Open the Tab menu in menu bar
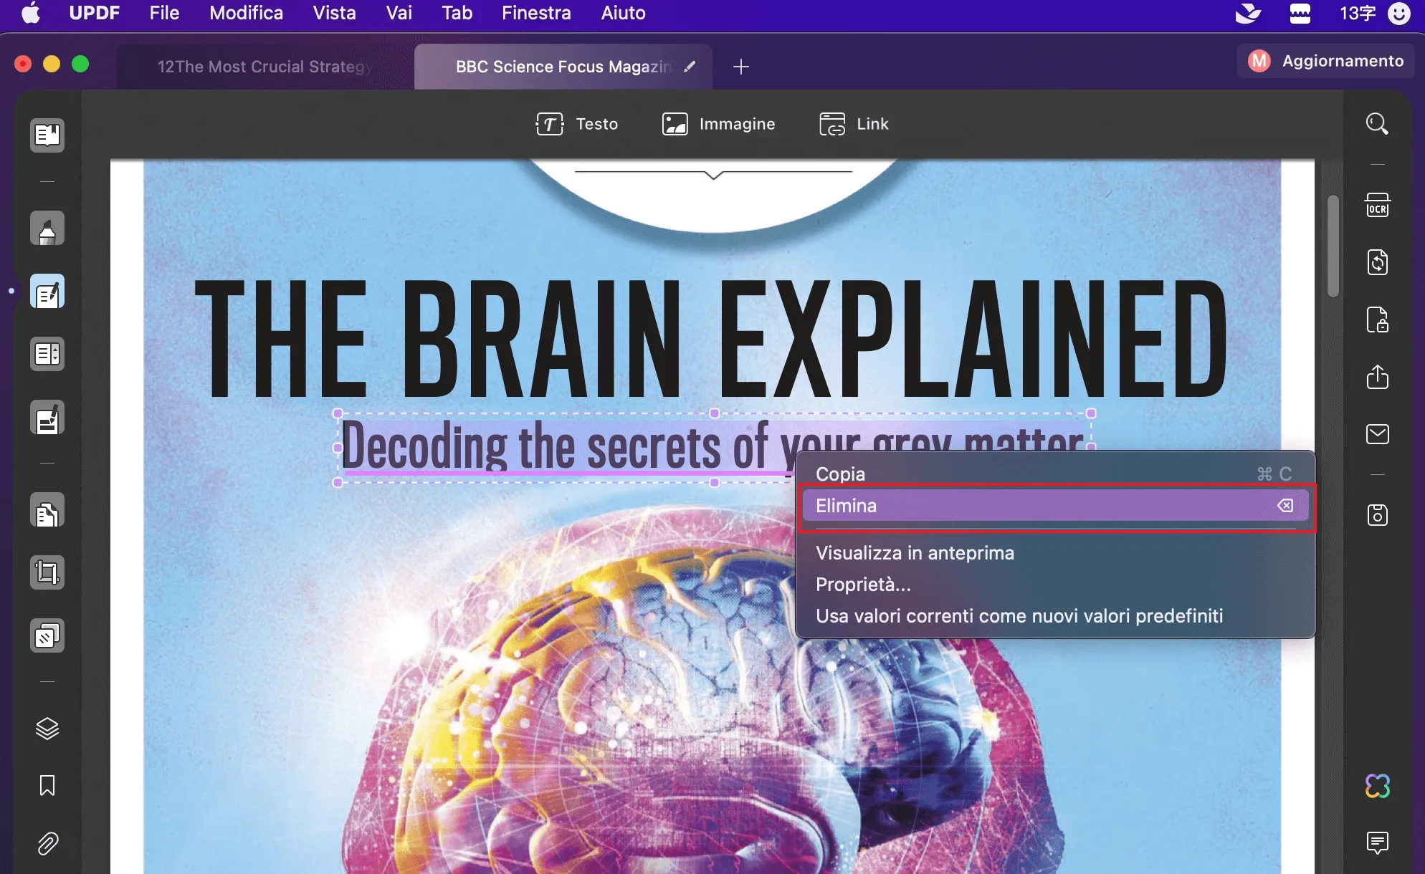 pos(457,14)
